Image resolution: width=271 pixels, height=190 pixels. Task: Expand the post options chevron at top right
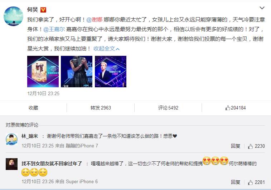point(262,8)
